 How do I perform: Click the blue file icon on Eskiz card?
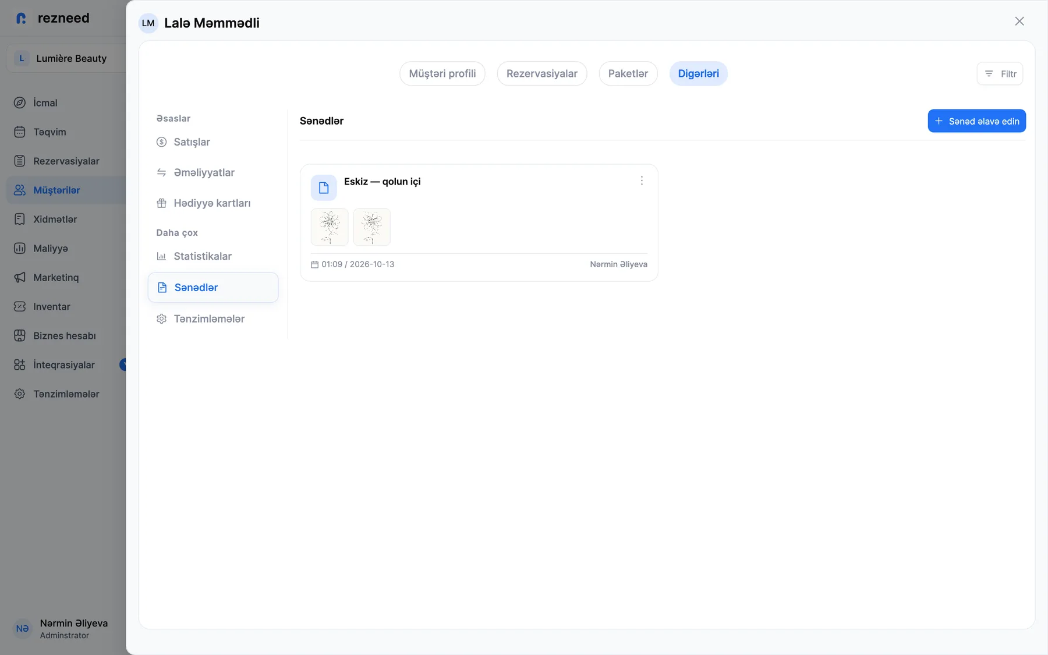click(324, 187)
